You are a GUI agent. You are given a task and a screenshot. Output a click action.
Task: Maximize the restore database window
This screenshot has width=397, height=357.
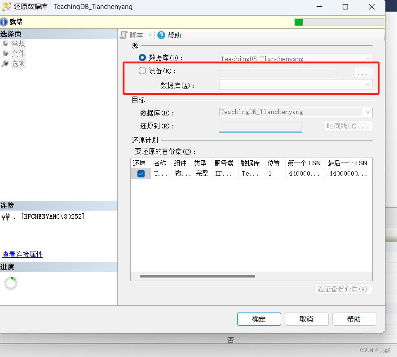tap(345, 7)
